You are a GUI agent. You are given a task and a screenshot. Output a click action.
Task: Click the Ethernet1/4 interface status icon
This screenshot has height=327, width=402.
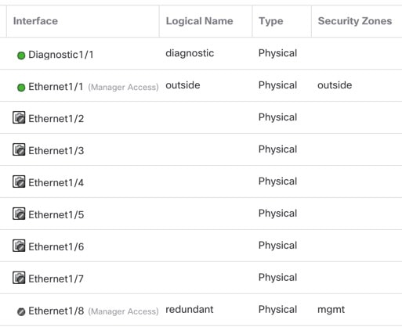coord(19,181)
